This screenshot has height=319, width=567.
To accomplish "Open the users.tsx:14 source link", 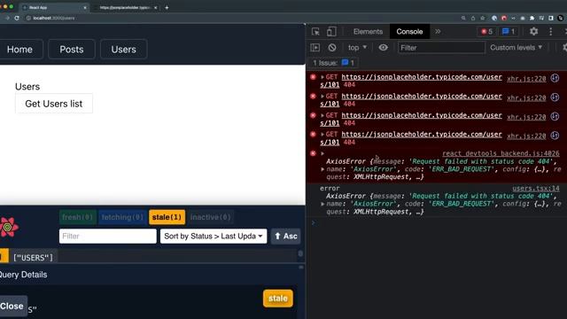I will 535,188.
